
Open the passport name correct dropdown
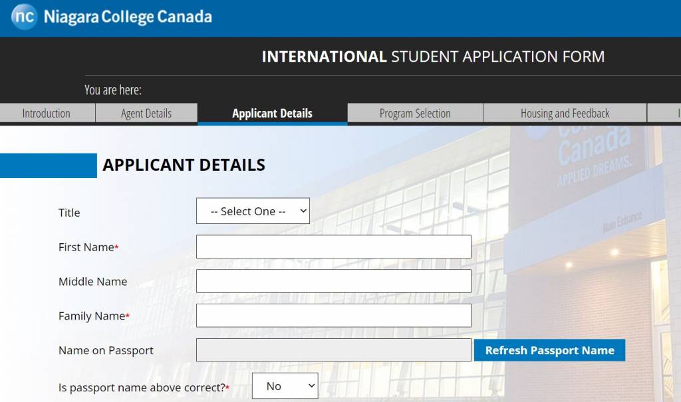[x=285, y=386]
